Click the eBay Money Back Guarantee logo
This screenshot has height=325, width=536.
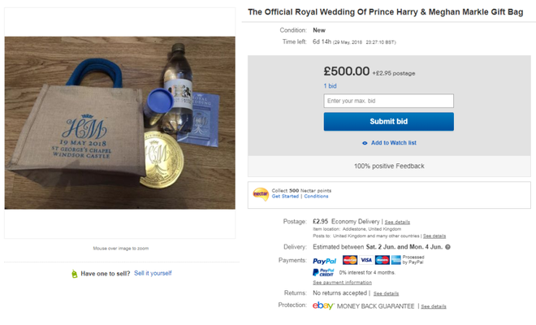point(323,305)
